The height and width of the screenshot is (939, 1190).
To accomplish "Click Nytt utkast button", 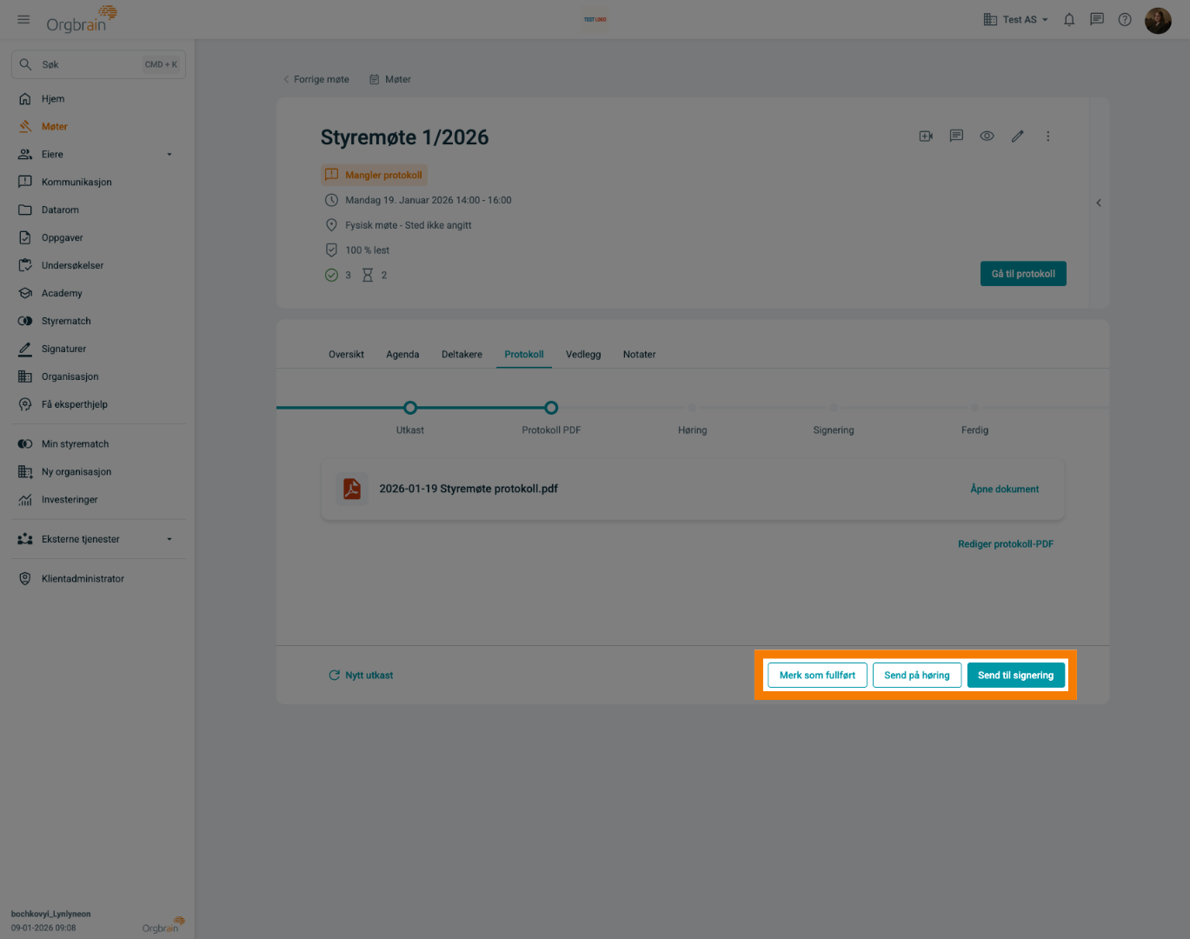I will tap(361, 676).
